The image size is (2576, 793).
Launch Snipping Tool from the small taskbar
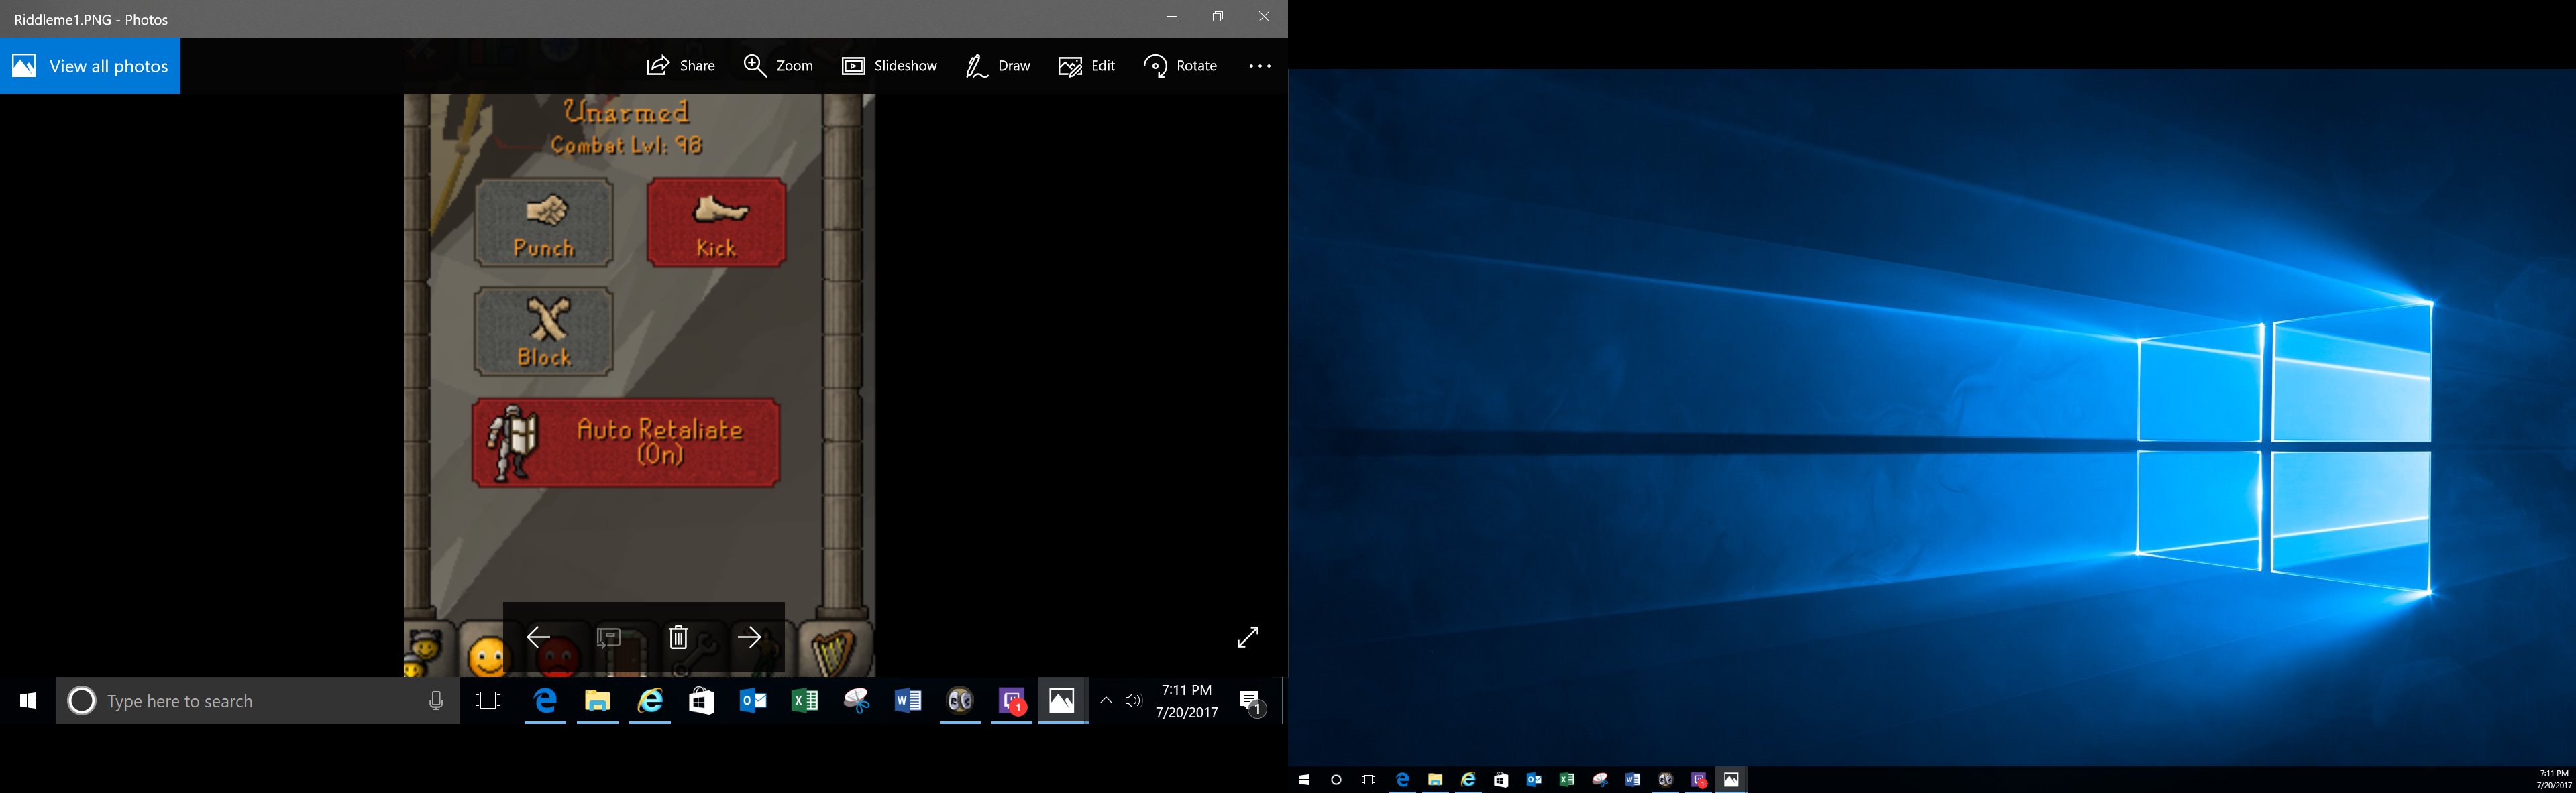[x=1600, y=780]
